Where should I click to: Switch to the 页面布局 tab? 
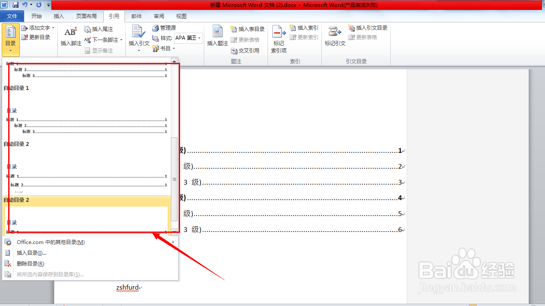click(86, 16)
